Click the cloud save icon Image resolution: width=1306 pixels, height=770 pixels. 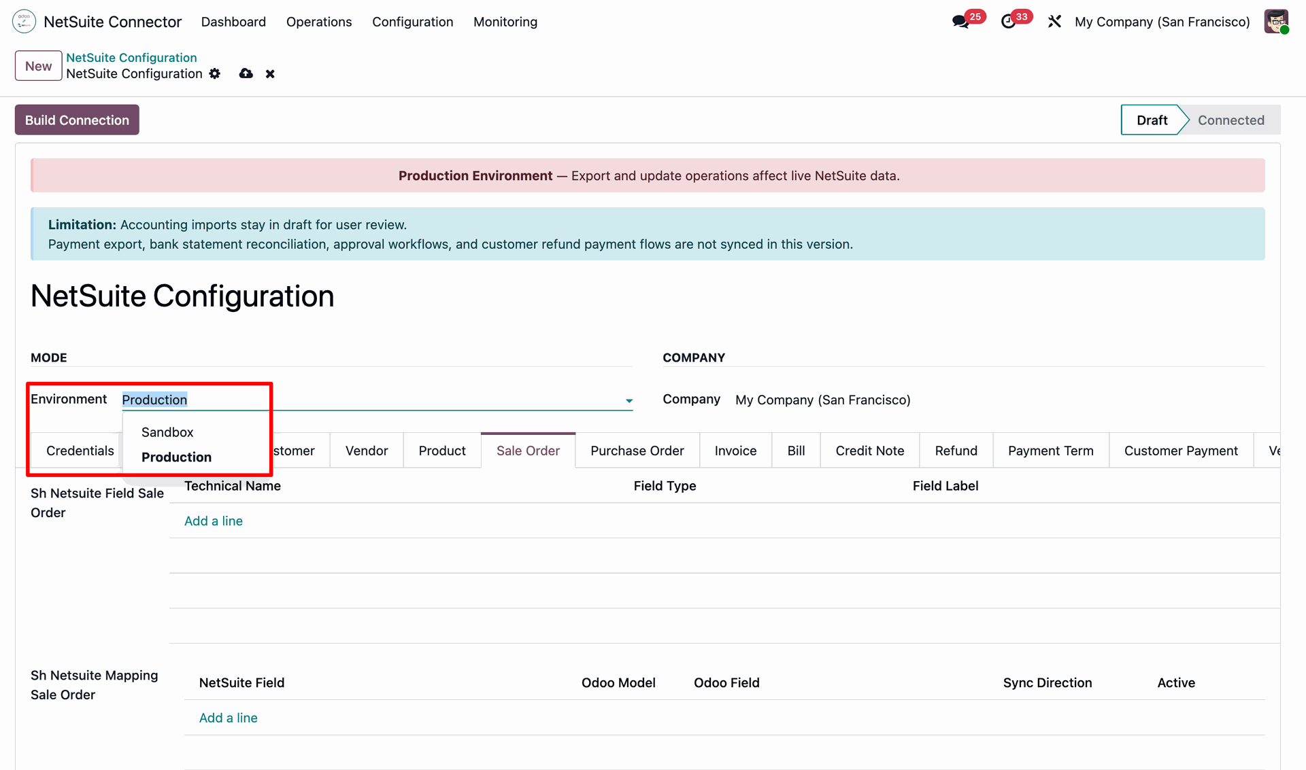point(246,73)
